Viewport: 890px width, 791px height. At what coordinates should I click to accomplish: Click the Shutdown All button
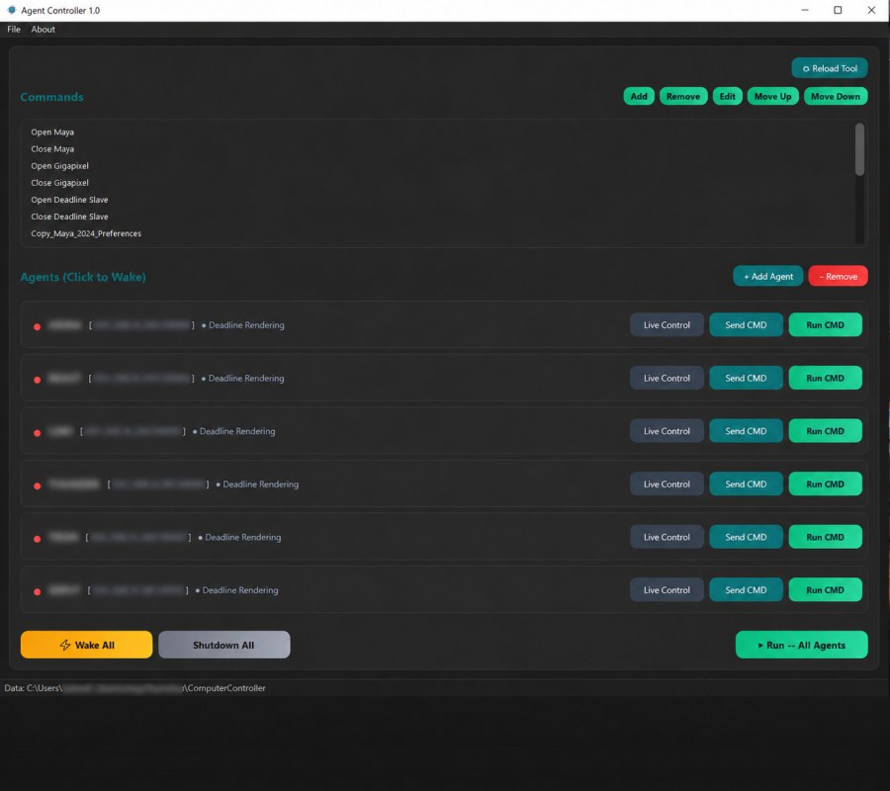[224, 645]
